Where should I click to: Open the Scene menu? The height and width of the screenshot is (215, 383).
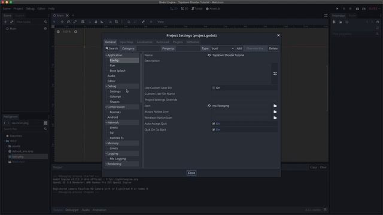7,8
